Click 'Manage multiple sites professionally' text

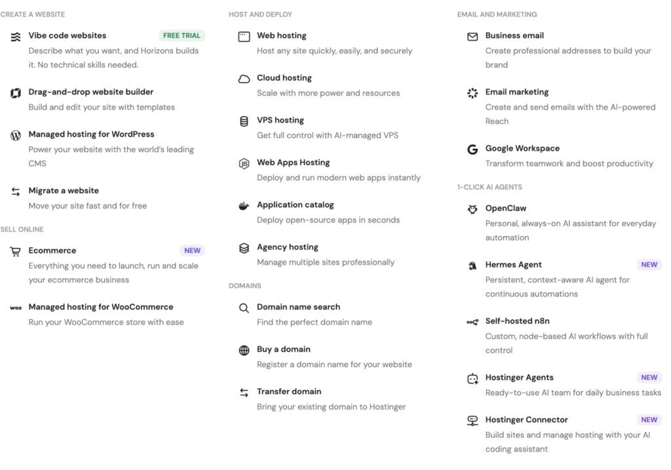point(325,262)
